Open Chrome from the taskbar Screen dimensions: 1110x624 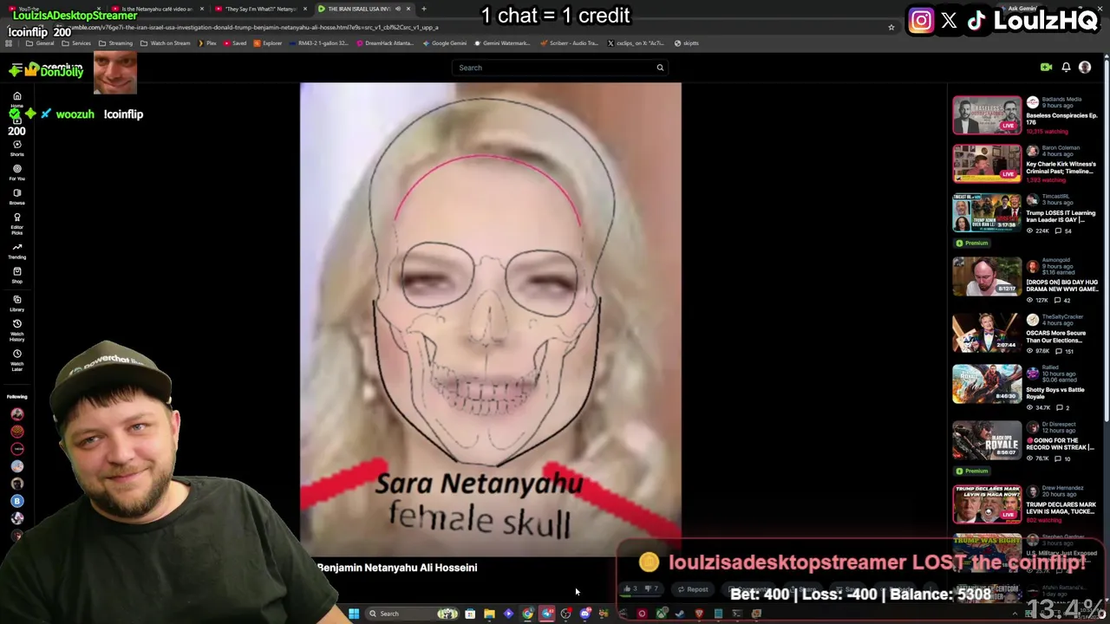tap(527, 614)
